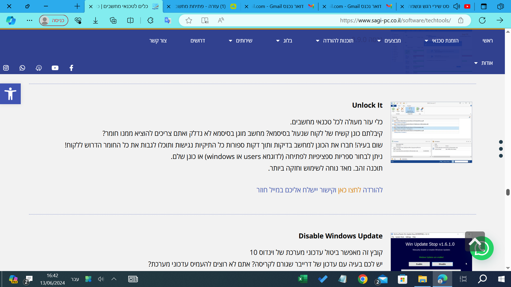Open the site's YouTube channel
This screenshot has width=511, height=287.
[55, 68]
